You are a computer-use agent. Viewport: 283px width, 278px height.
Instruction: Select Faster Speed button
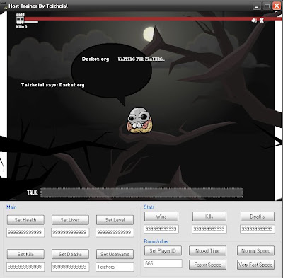(x=207, y=265)
